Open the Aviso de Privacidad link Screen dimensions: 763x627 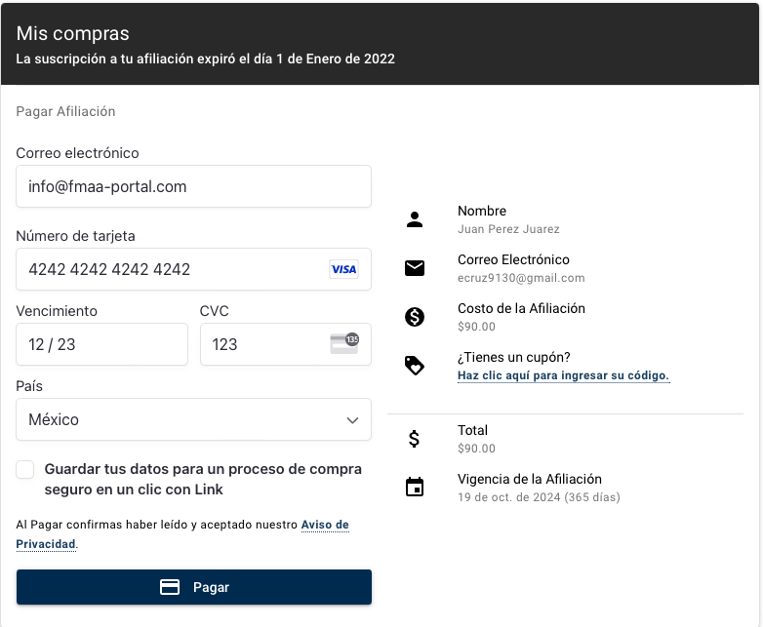click(182, 534)
